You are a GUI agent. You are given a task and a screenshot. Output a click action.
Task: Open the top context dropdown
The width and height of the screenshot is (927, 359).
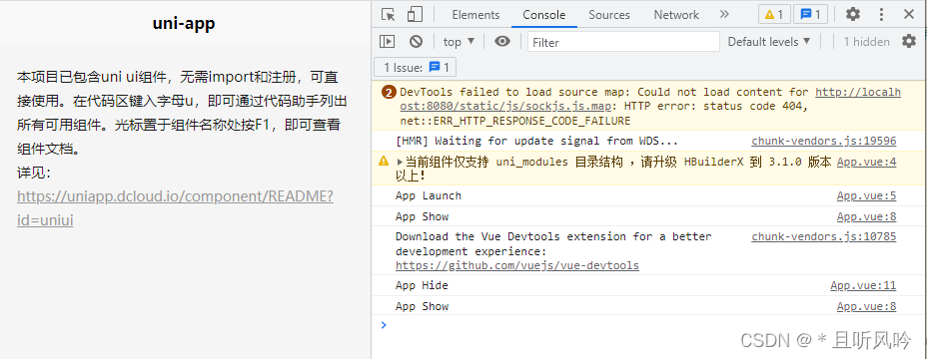460,41
